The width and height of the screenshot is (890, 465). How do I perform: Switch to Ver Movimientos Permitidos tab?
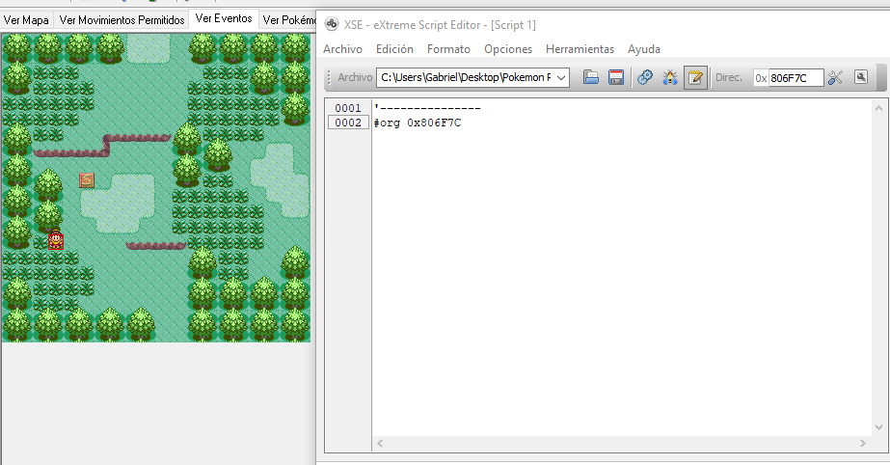[121, 19]
